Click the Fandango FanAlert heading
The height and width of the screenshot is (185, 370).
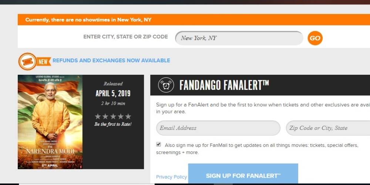point(224,85)
